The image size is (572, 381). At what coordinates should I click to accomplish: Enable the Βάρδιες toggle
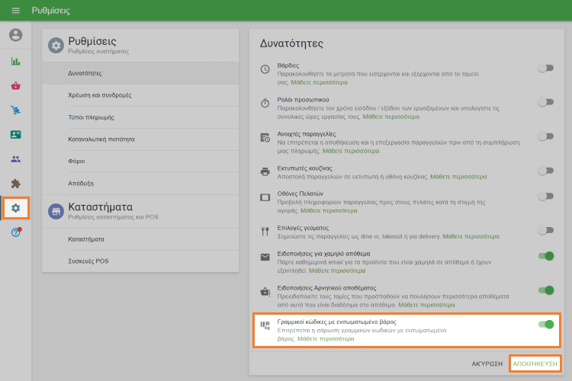click(545, 68)
